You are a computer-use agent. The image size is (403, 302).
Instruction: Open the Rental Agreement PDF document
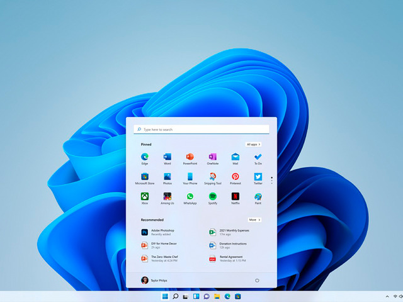click(x=230, y=258)
